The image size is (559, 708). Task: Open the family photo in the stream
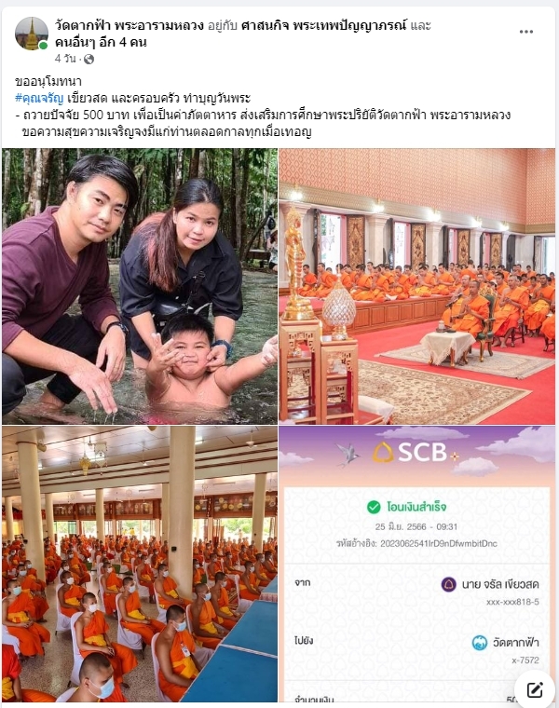(140, 287)
